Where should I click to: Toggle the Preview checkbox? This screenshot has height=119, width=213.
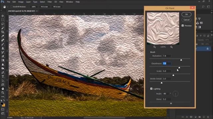[183, 26]
